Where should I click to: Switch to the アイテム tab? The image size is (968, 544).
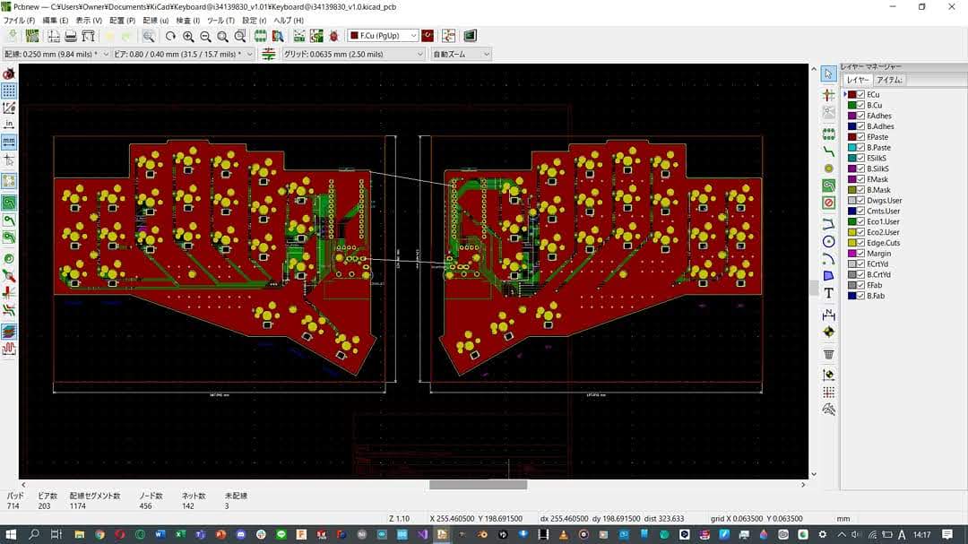point(889,80)
